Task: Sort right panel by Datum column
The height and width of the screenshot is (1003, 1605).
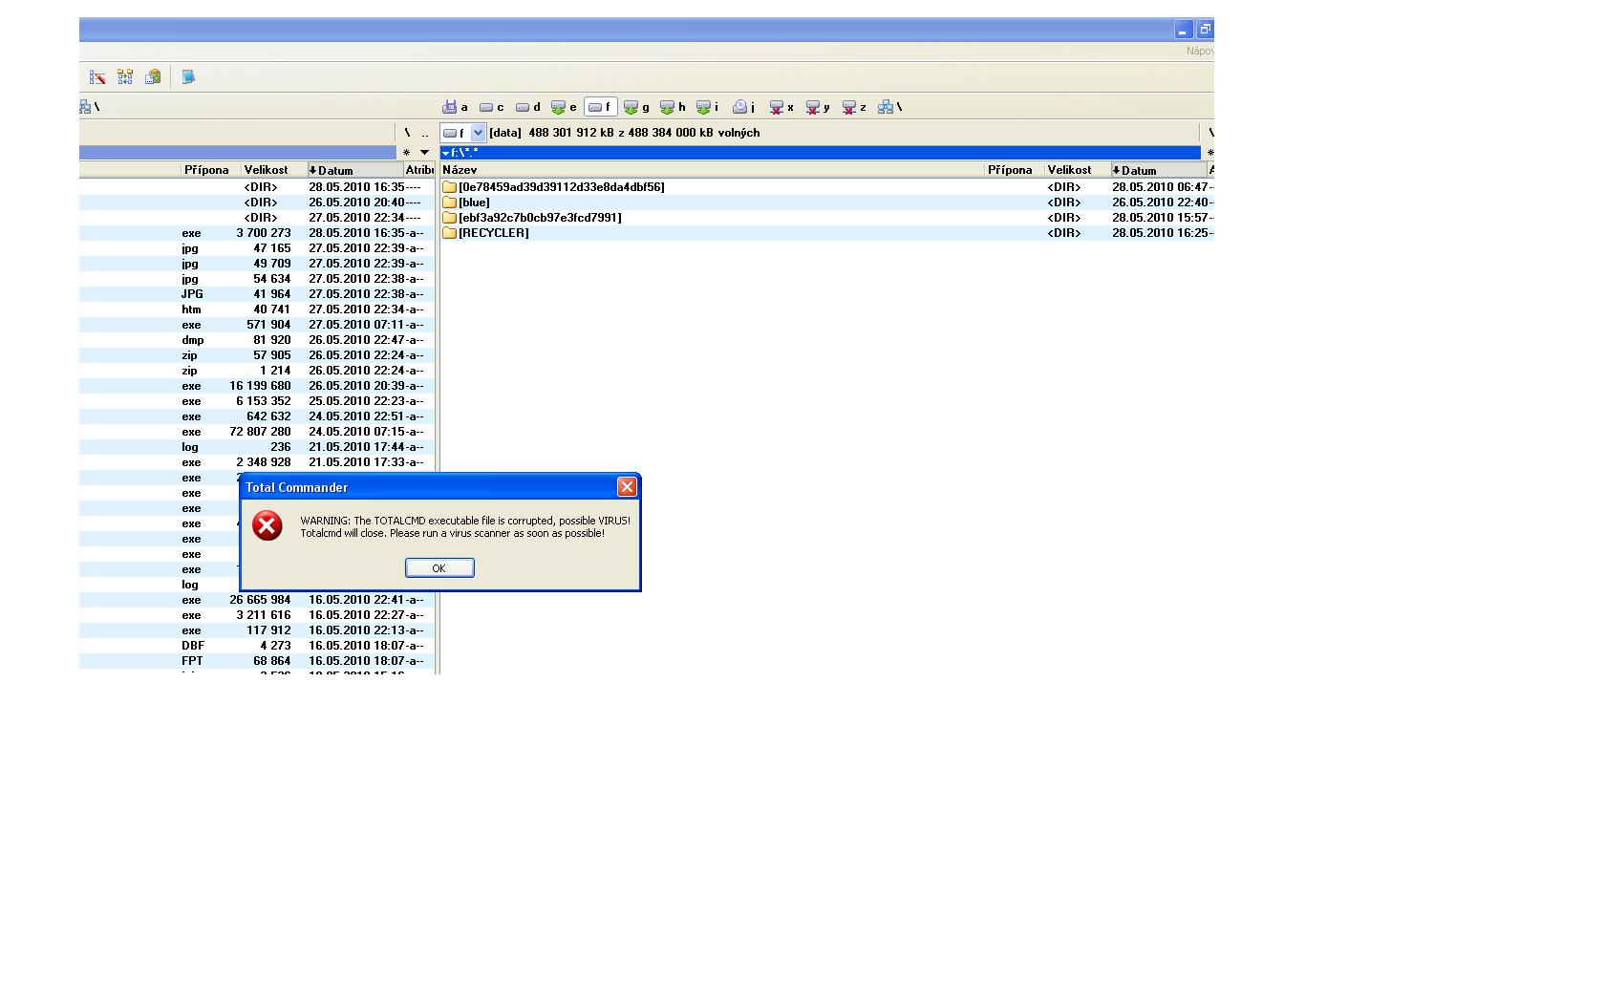Action: (x=1159, y=170)
